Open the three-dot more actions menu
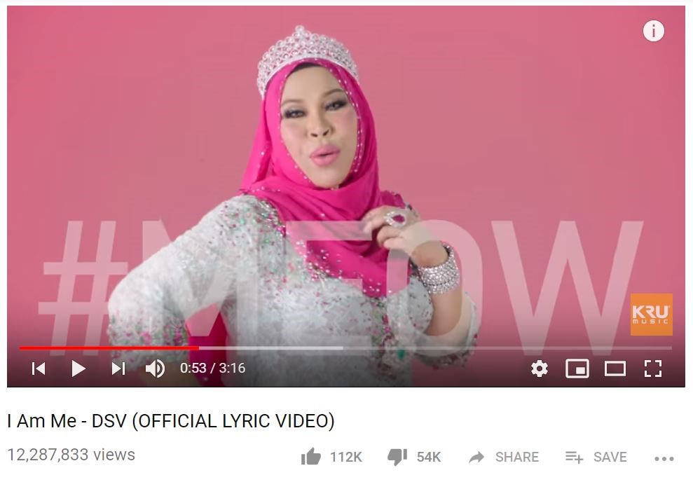This screenshot has height=482, width=693. coord(664,459)
